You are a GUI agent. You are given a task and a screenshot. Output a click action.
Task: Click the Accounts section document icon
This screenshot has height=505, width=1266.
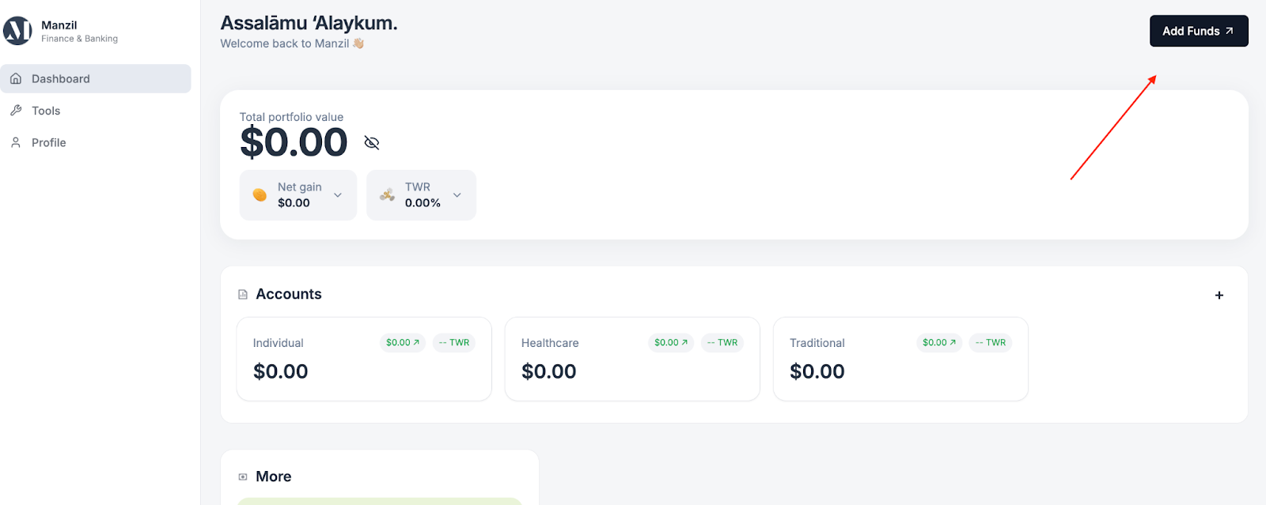243,295
